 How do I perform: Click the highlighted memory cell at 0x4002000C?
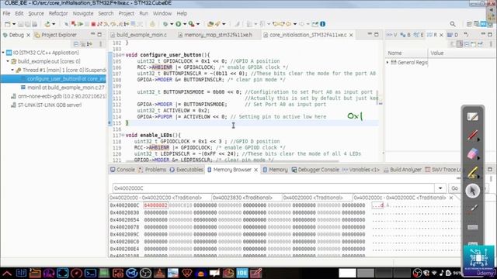click(155, 205)
